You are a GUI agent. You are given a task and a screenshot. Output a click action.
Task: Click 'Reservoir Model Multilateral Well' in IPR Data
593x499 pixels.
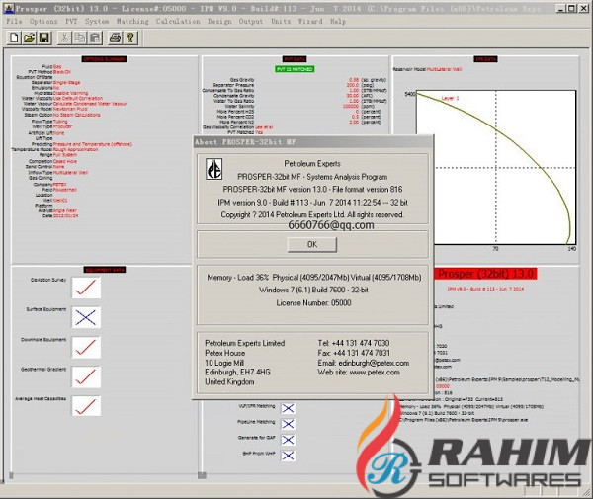click(427, 69)
